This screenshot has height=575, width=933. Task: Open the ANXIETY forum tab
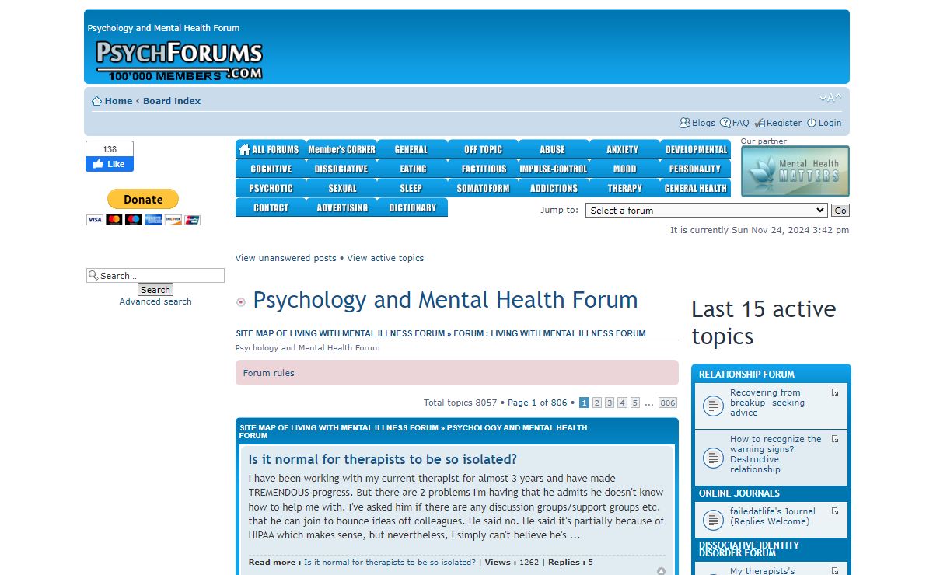tap(622, 149)
